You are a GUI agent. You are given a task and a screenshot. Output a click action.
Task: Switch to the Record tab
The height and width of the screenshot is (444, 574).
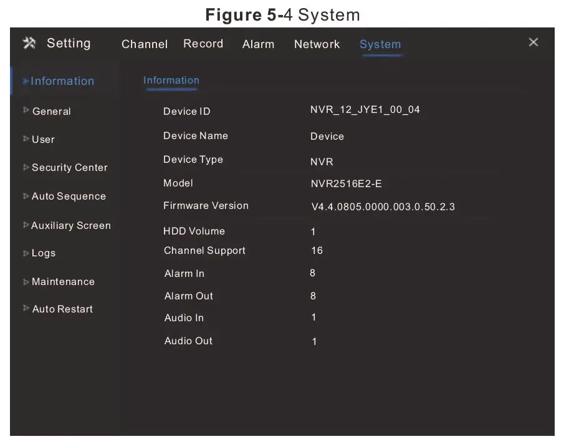point(203,44)
